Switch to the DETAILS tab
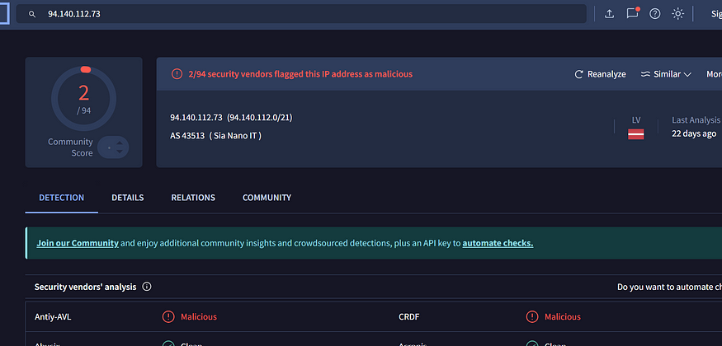 click(128, 198)
